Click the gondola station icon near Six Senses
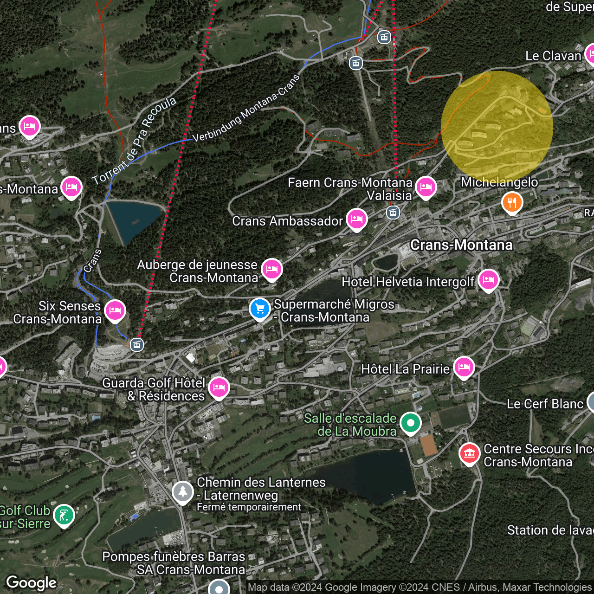The image size is (594, 594). click(136, 344)
